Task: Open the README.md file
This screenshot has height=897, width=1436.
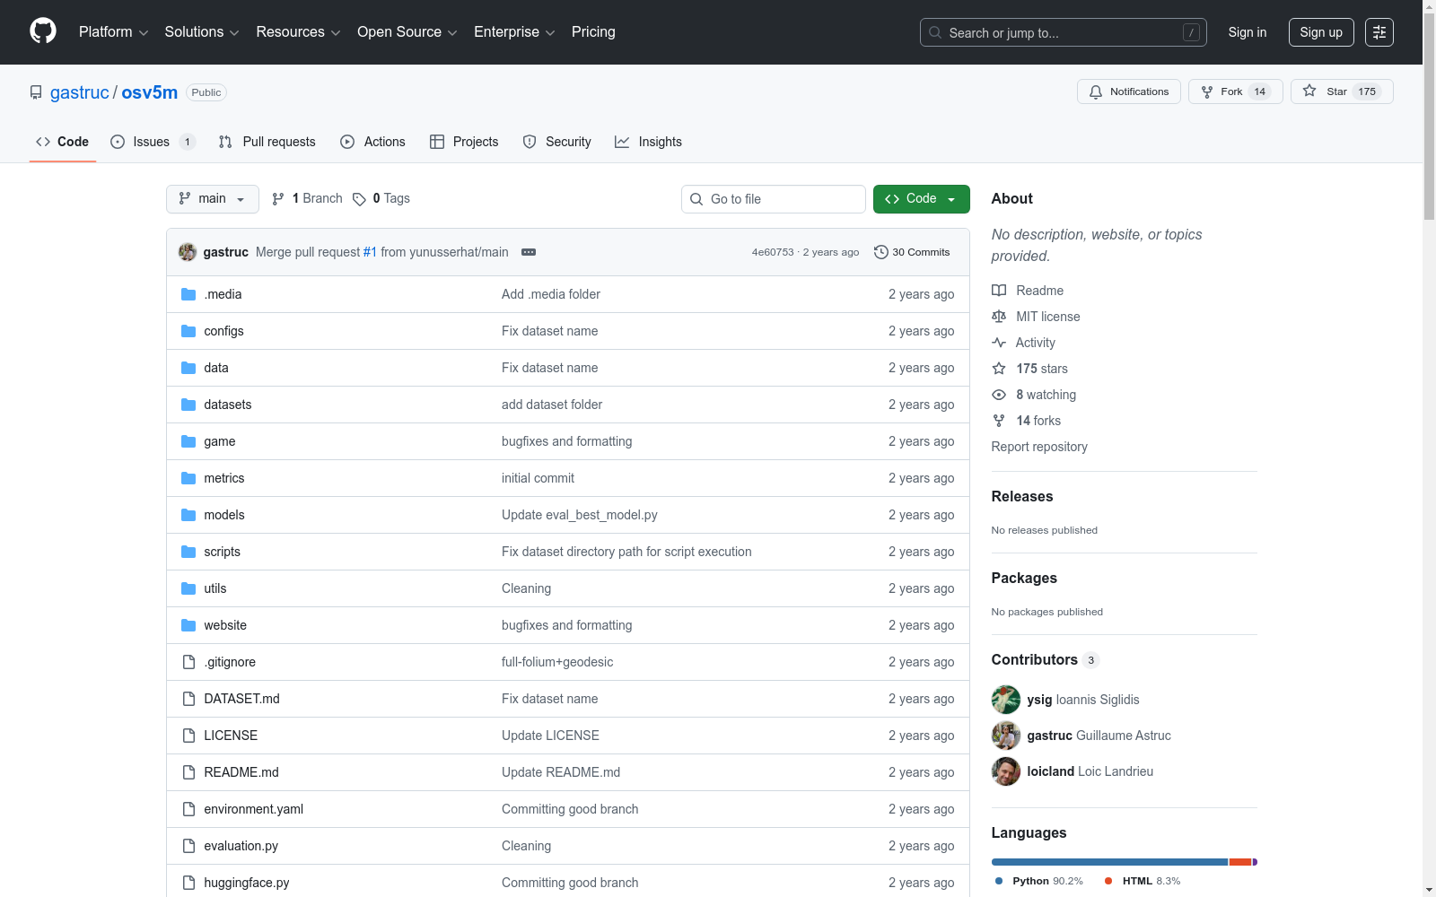Action: point(241,772)
